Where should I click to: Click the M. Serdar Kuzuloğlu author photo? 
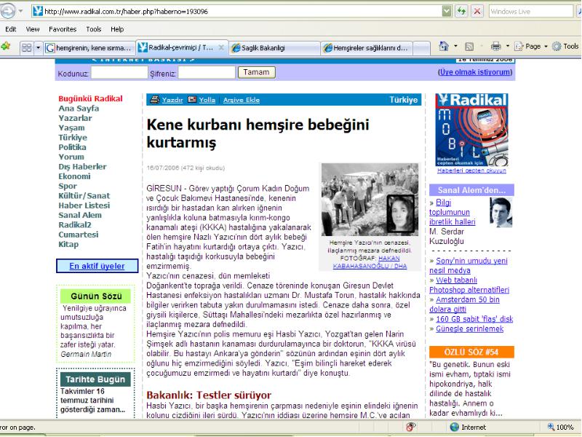(501, 212)
